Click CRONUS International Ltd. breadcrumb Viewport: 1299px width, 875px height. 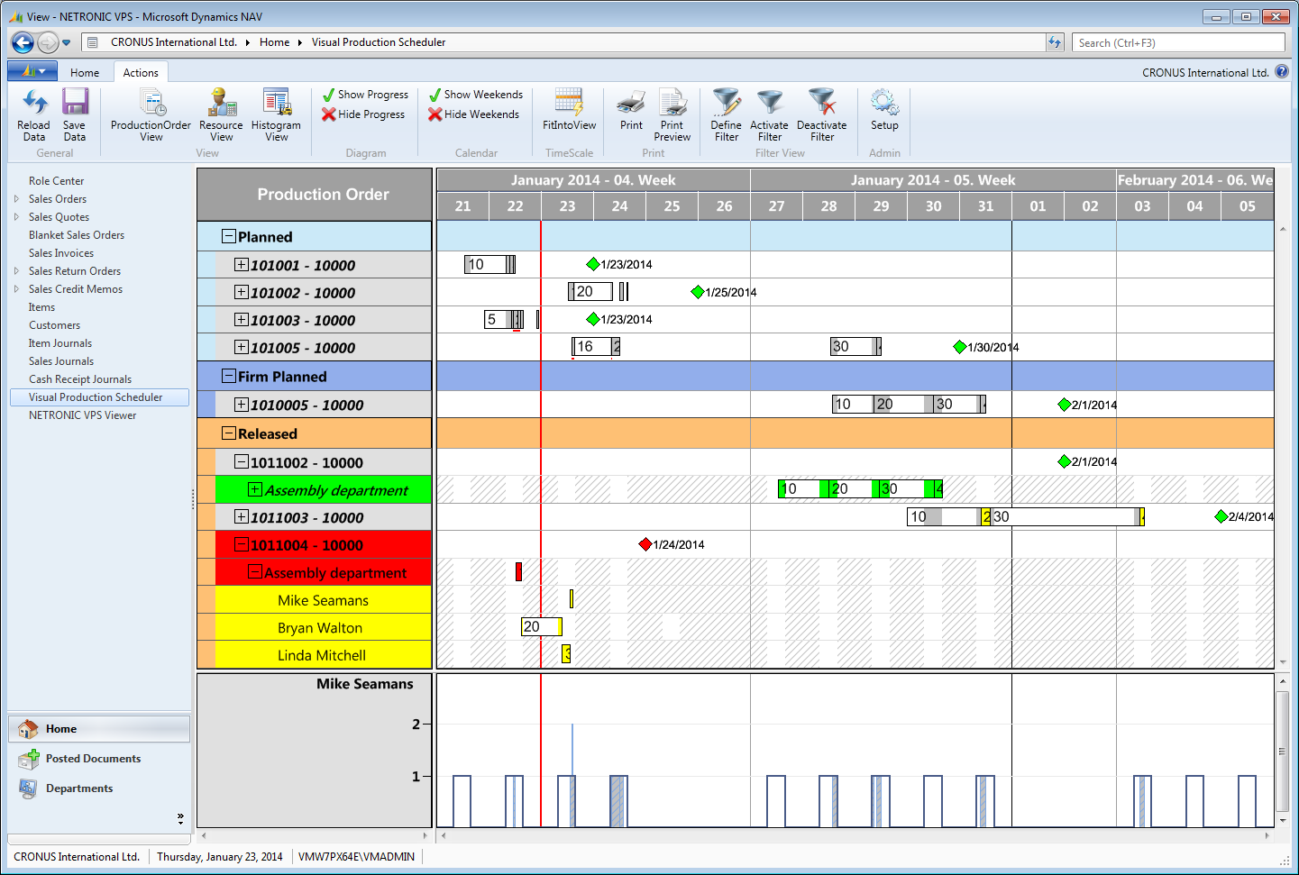click(x=174, y=42)
